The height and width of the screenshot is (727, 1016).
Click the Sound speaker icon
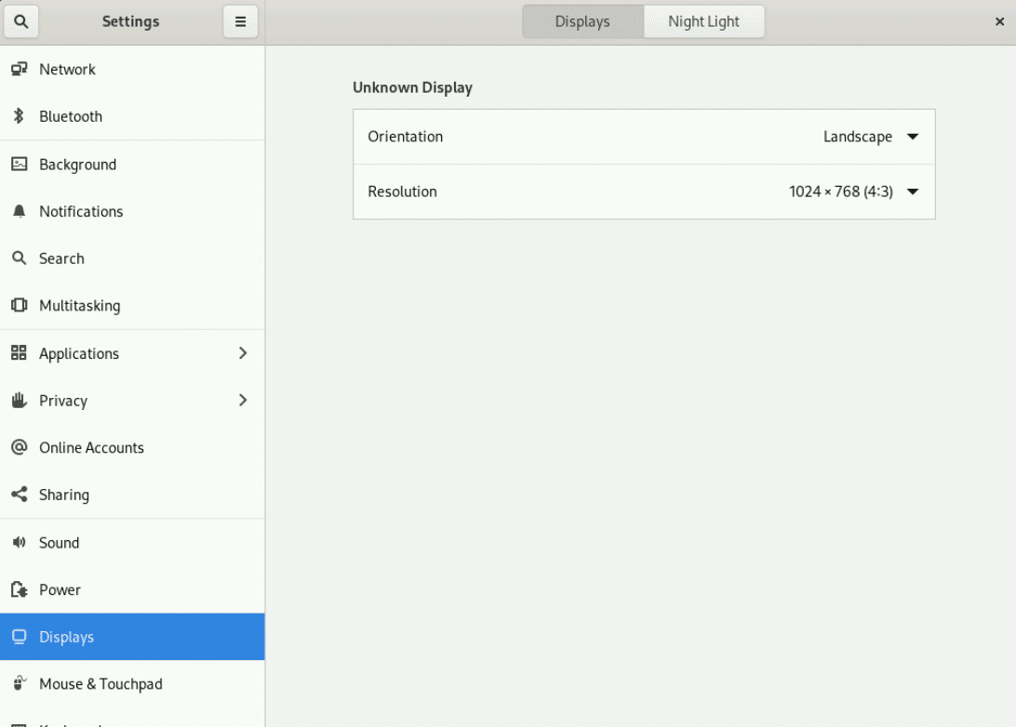[x=20, y=542]
